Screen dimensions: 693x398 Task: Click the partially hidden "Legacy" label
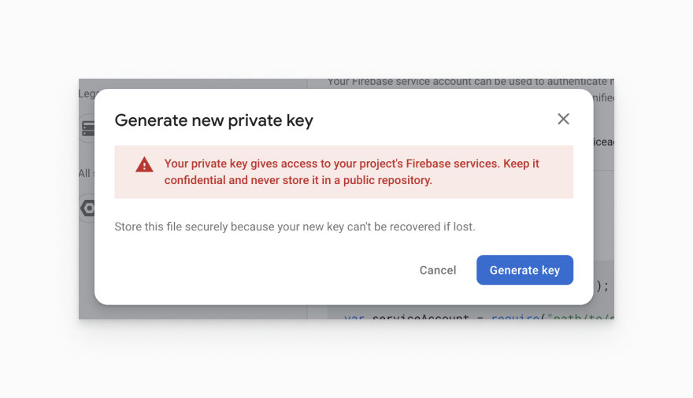86,94
